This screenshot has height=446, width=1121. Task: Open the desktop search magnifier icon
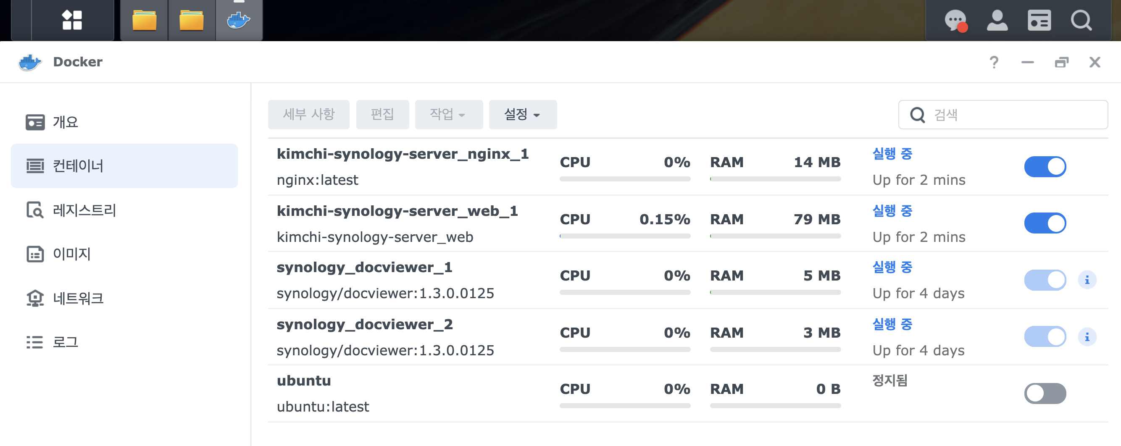click(1081, 20)
